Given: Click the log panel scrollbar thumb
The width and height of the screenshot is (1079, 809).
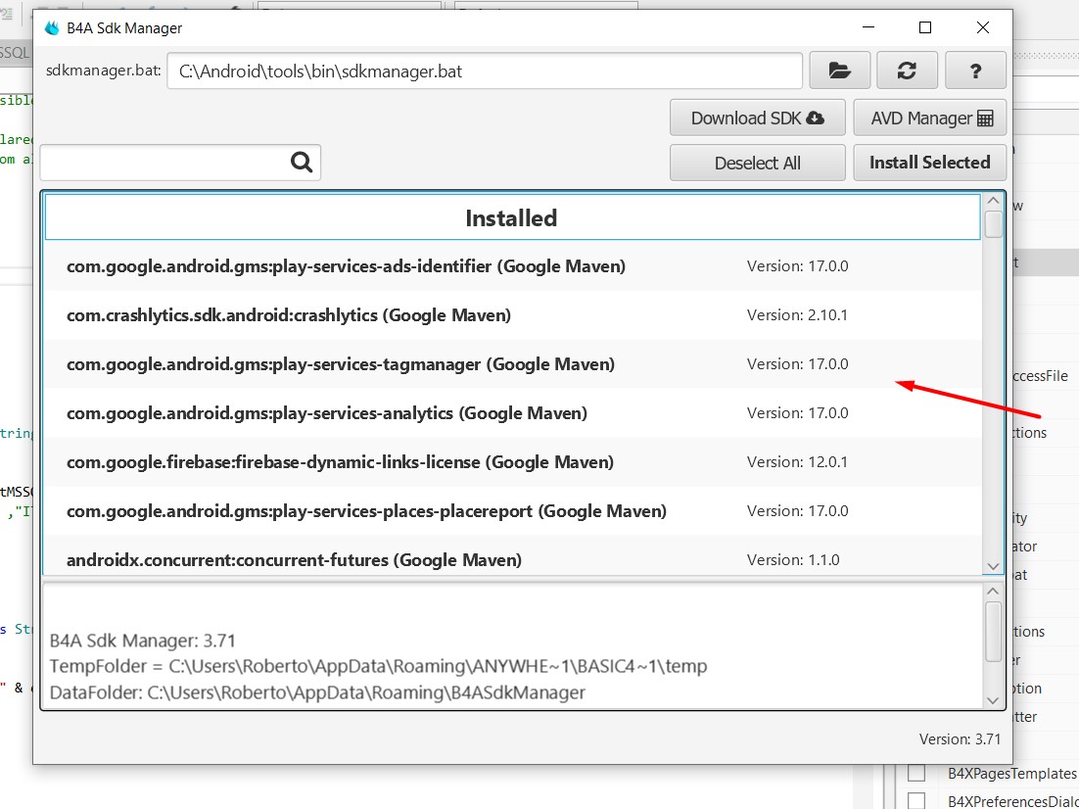Looking at the screenshot, I should pos(993,632).
